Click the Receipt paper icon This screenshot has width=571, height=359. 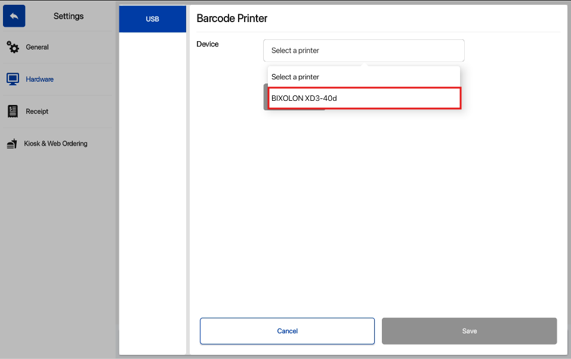point(13,112)
